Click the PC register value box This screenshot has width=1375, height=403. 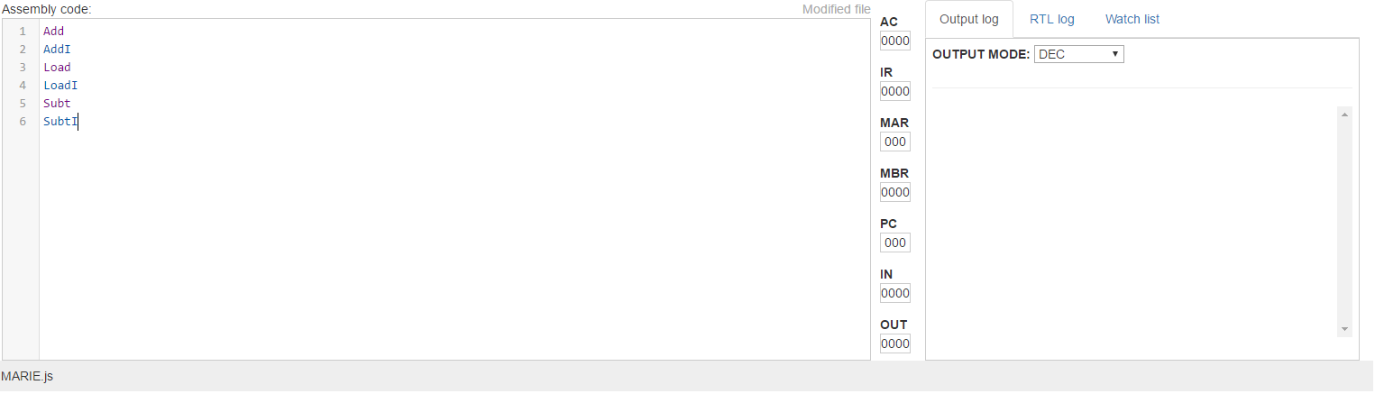coord(895,243)
